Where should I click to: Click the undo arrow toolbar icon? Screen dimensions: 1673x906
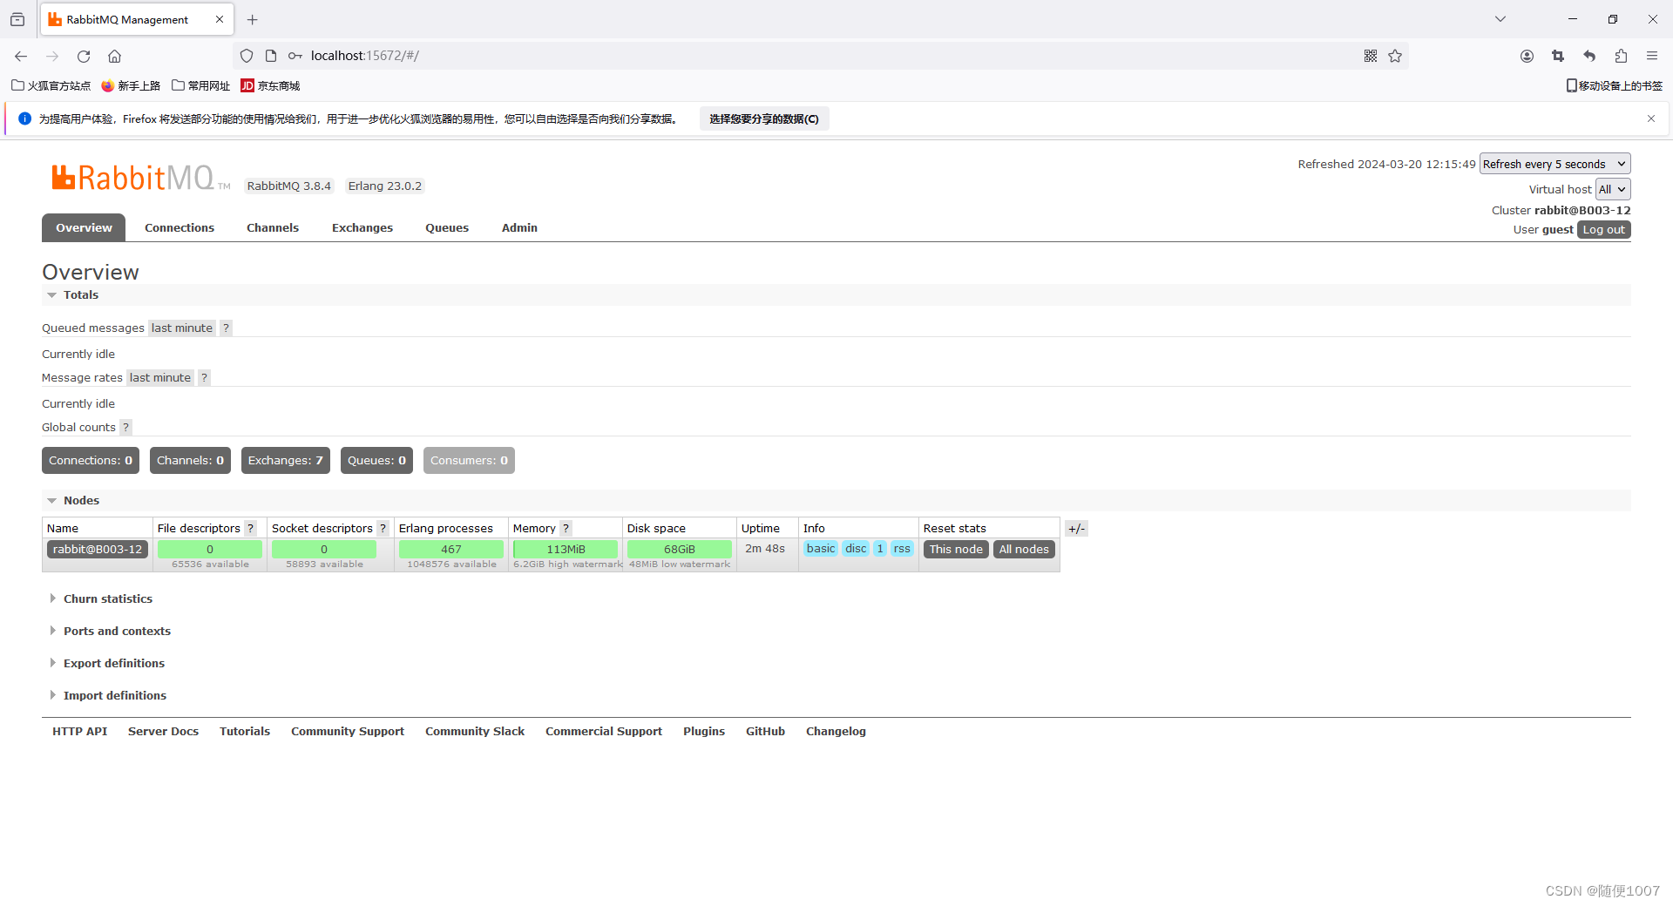[1589, 56]
